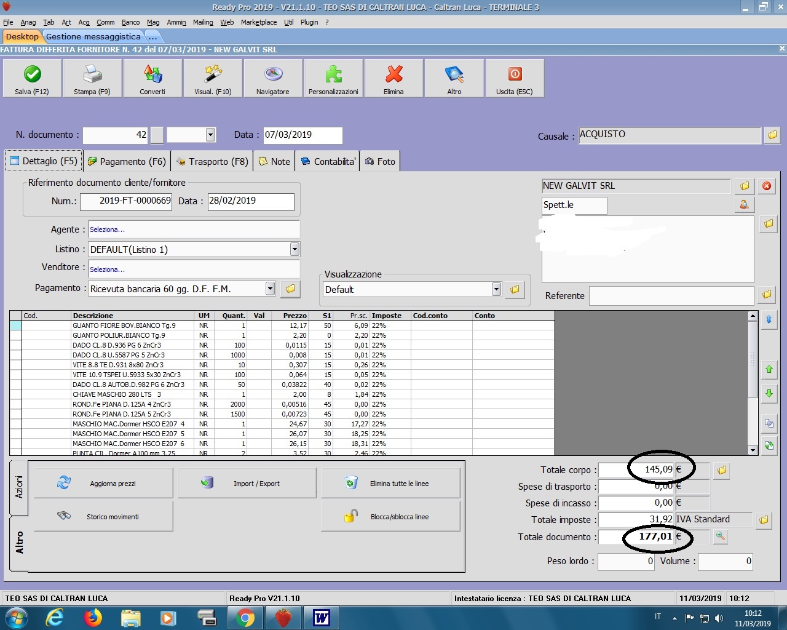Open the Marketplace menu

(x=259, y=22)
